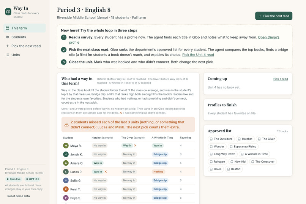This screenshot has width=306, height=204.
Task: Click the book icon on the Restart chip
Action: click(228, 169)
